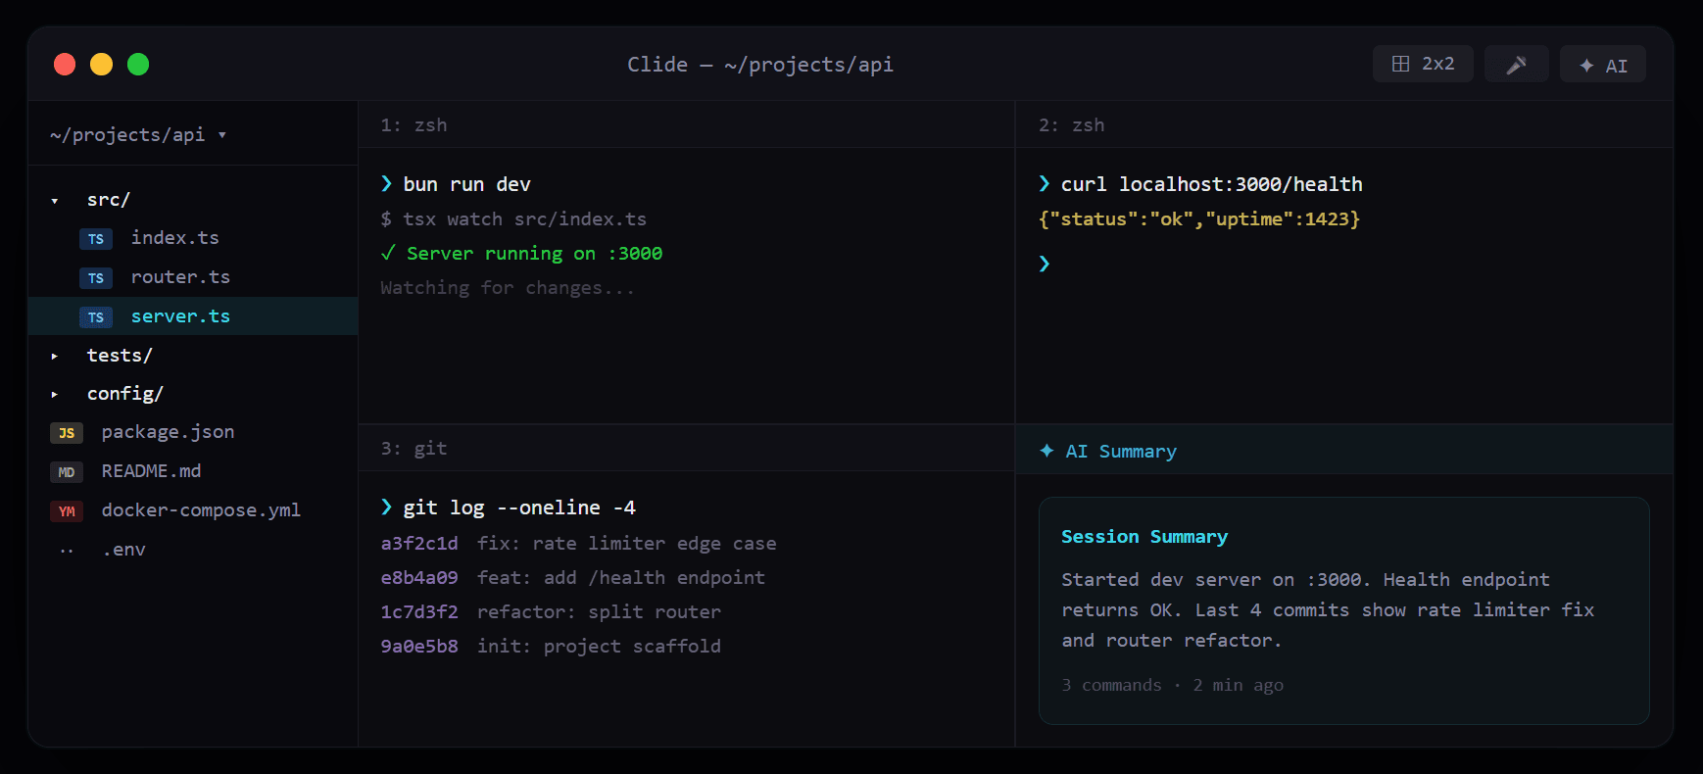1703x774 pixels.
Task: Click the prompt chevron before 'bun run dev'
Action: pyautogui.click(x=386, y=184)
